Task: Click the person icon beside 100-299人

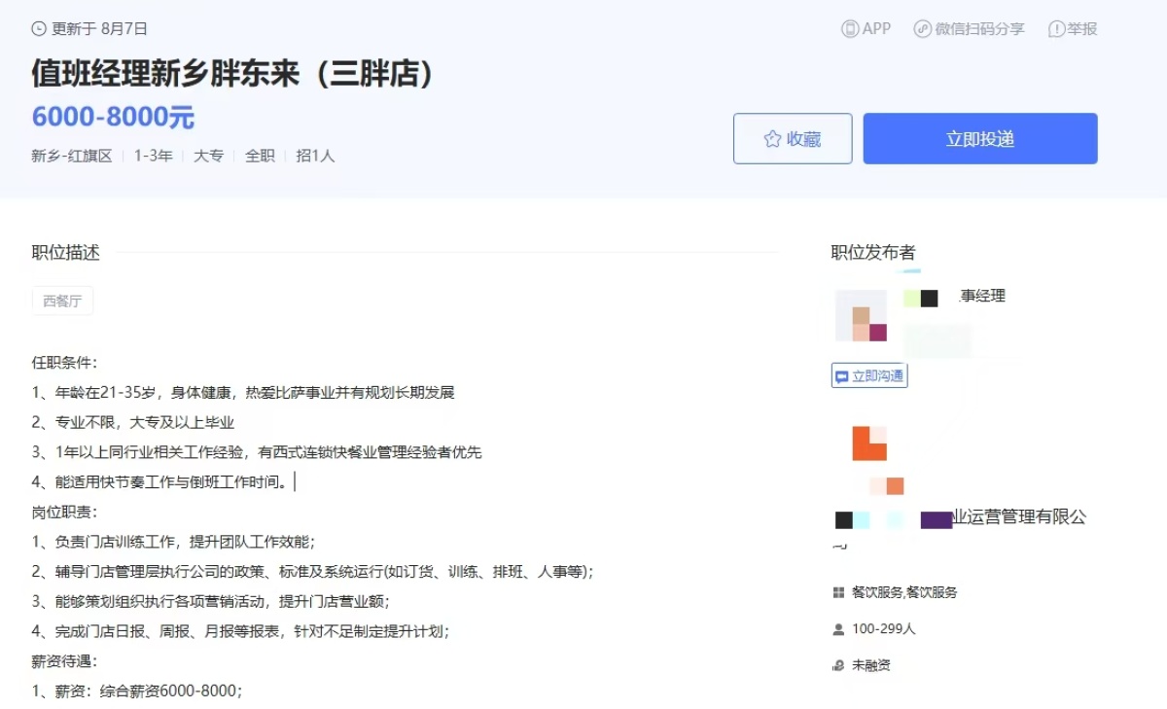Action: 838,629
